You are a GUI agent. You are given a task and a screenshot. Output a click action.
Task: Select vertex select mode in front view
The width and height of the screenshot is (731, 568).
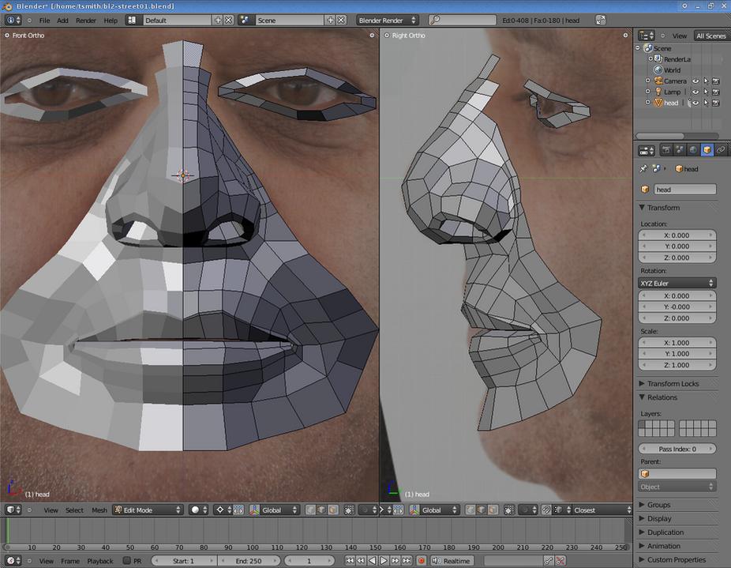pos(310,510)
